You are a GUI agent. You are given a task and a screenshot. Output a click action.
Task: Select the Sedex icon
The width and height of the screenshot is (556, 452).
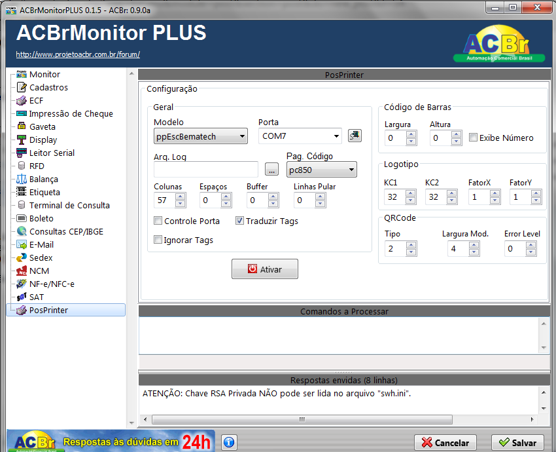point(22,257)
